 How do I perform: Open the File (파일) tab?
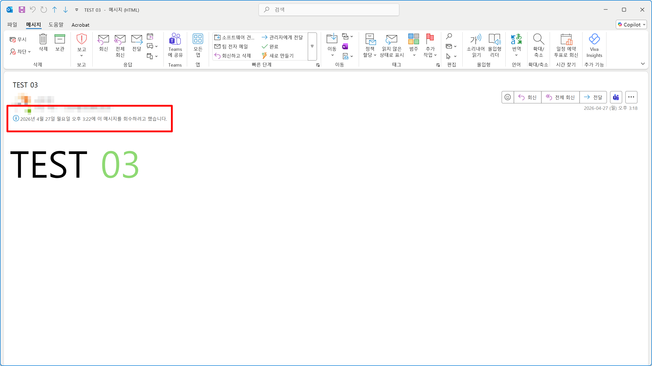click(12, 25)
